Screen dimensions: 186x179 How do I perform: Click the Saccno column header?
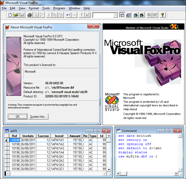coord(43,136)
